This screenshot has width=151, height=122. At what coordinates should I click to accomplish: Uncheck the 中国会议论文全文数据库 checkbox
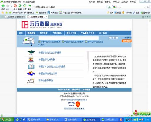coord(63,41)
